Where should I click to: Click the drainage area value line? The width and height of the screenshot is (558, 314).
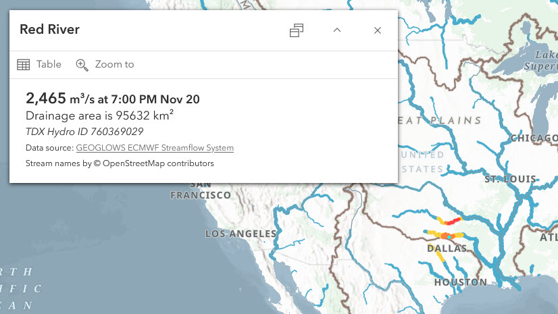tap(99, 115)
